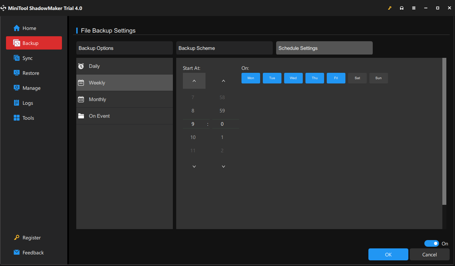Switch to the Backup Scheme tab
455x266 pixels.
224,48
